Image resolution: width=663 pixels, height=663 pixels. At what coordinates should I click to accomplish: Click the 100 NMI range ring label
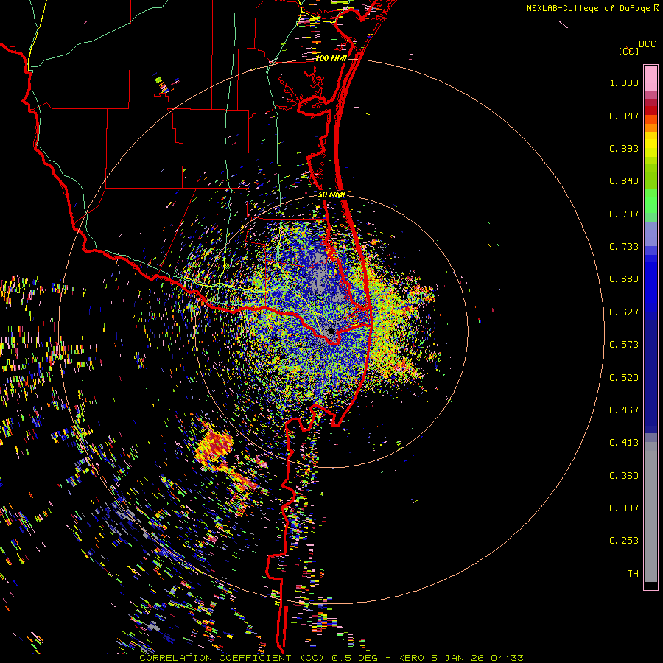331,58
